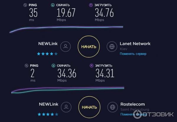The image size is (177, 122).
Task: Click the globe icon next to Lanet Network
Action: coord(112,47)
